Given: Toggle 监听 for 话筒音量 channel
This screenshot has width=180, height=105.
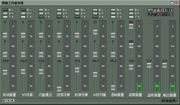Looking at the screenshot, I should click(131, 14).
